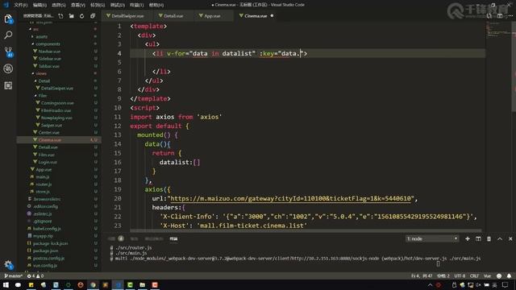Screen dimensions: 516x290
Task: Kill terminal with trash icon
Action: pos(489,238)
